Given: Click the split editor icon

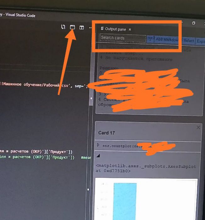Looking at the screenshot, I should [x=82, y=27].
